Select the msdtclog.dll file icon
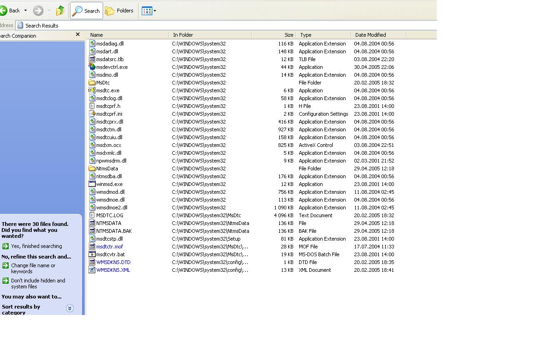Viewport: 550px width, 360px height. tap(92, 98)
